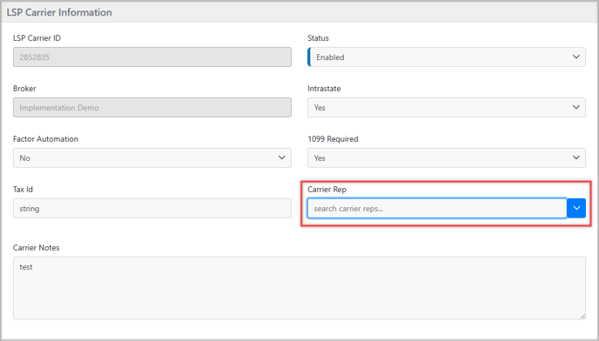Viewport: 599px width, 341px height.
Task: Open the Factor Automation dropdown
Action: pyautogui.click(x=152, y=157)
